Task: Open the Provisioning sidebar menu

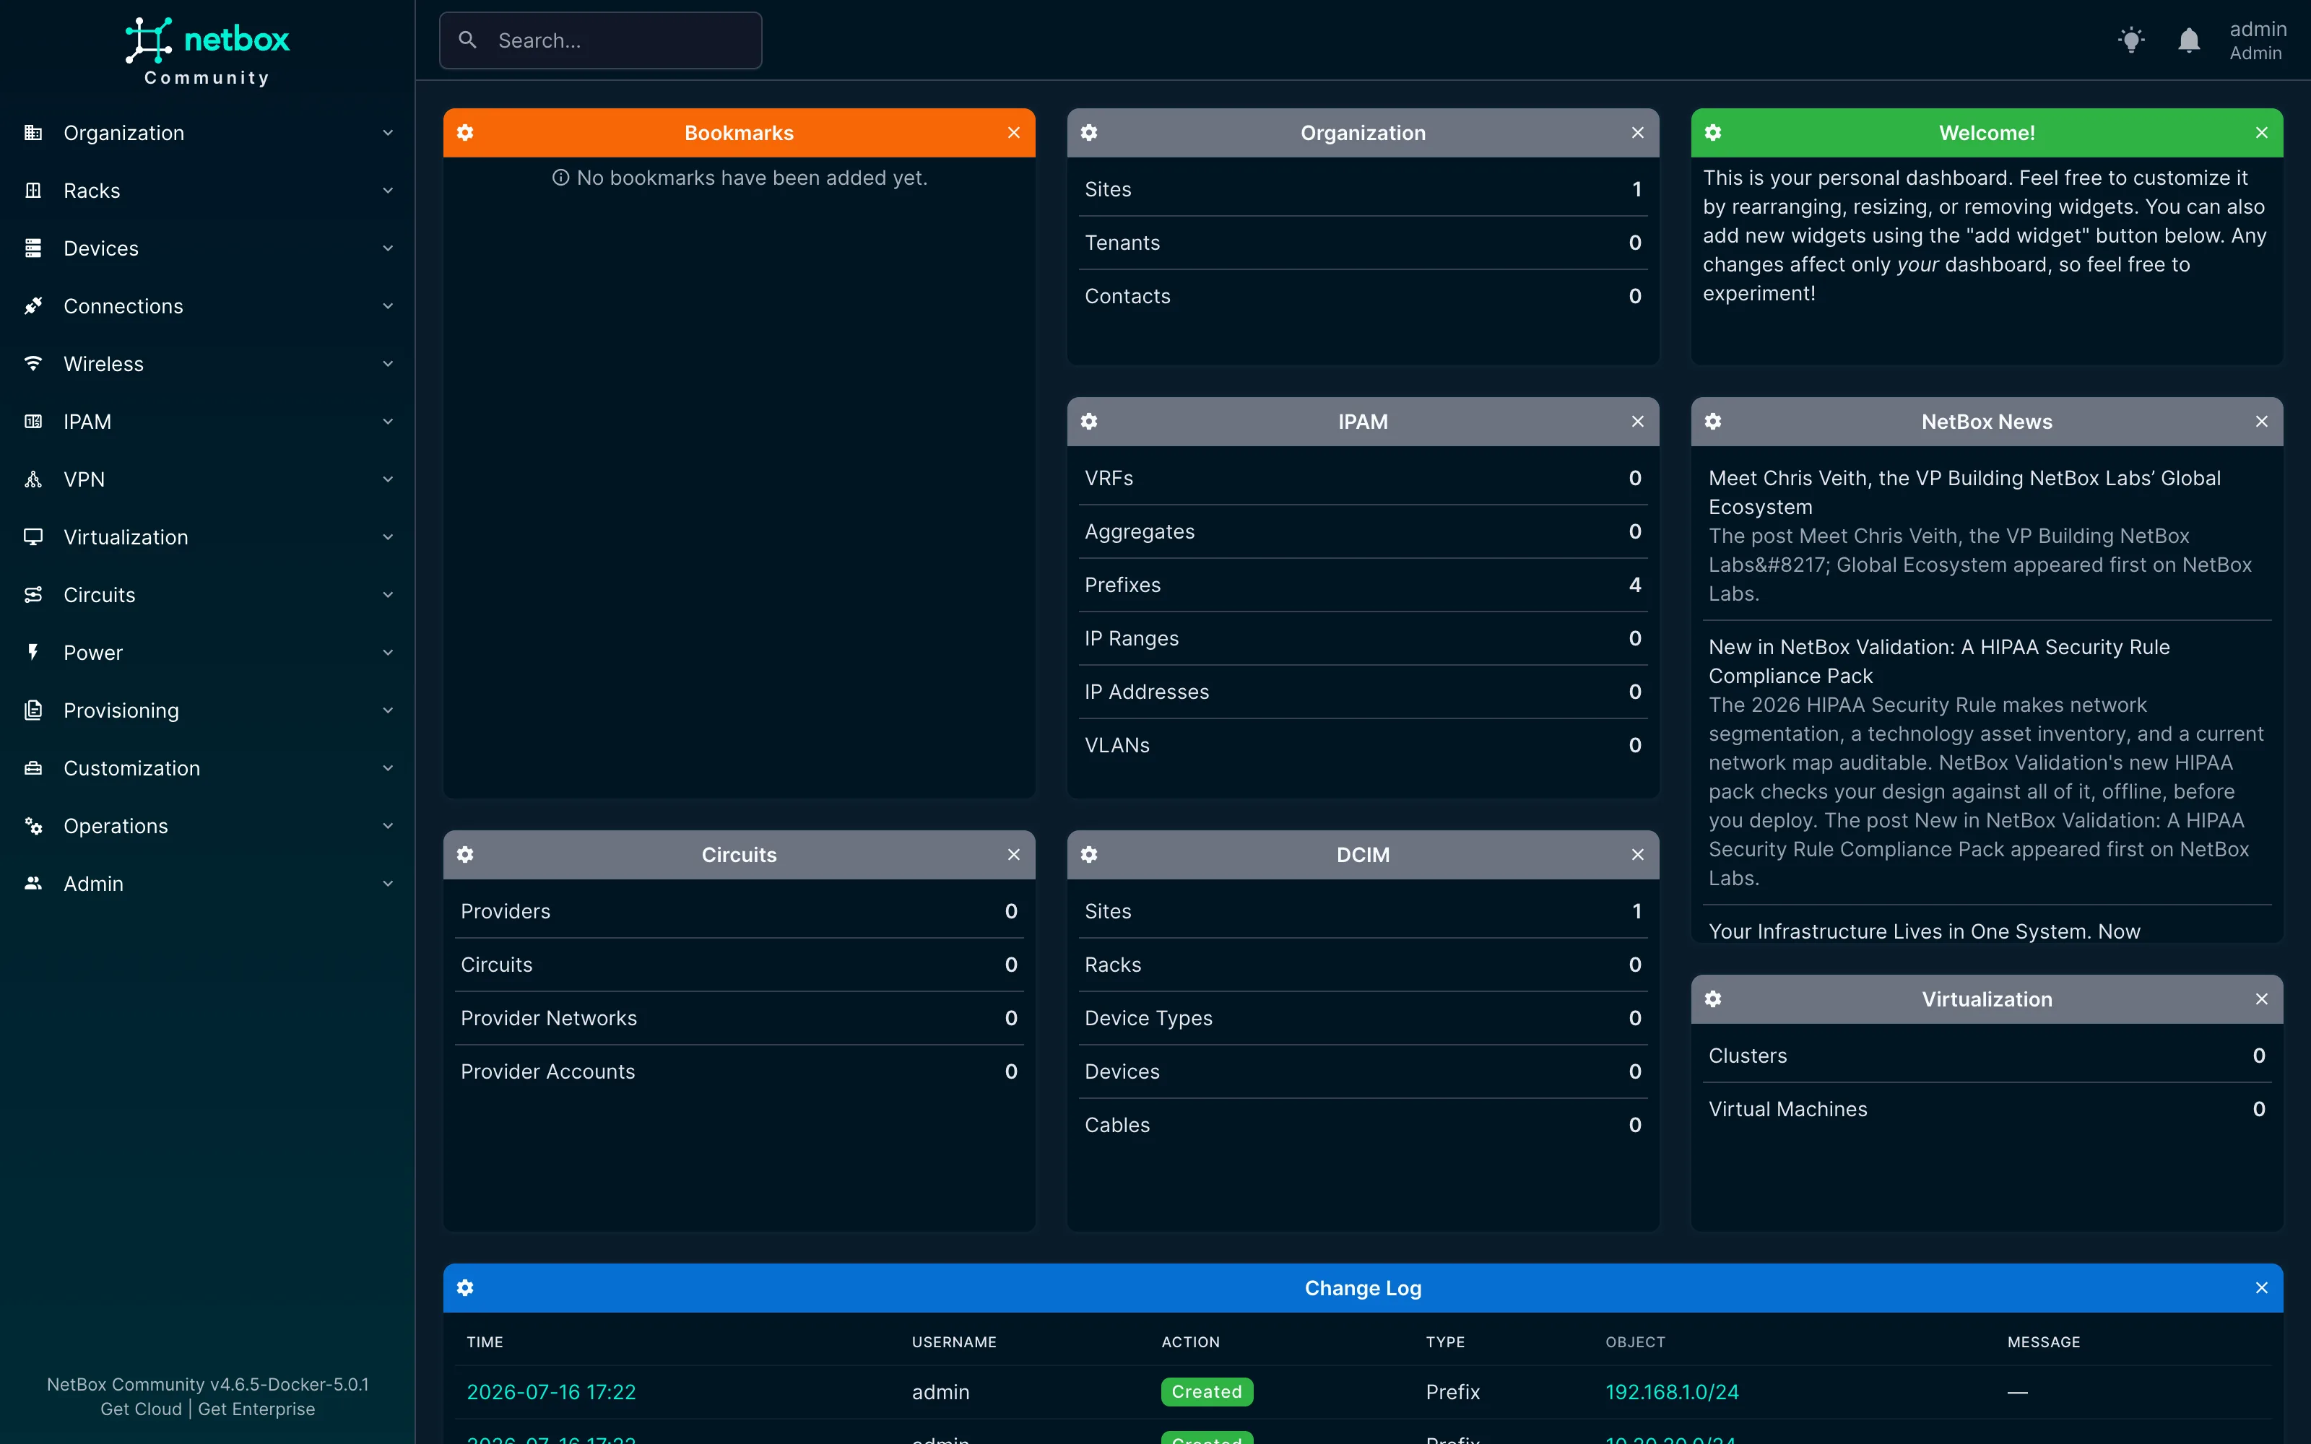Action: click(207, 710)
